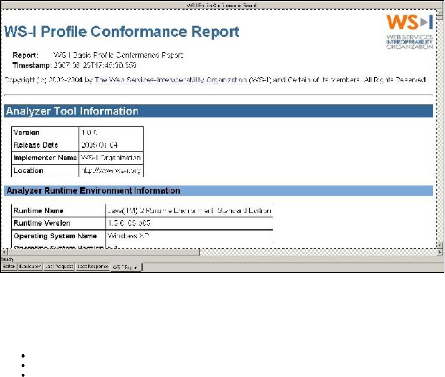Click the Analyzer Runtime Environment Information header
Screen dimensions: 445x377
tap(218, 191)
